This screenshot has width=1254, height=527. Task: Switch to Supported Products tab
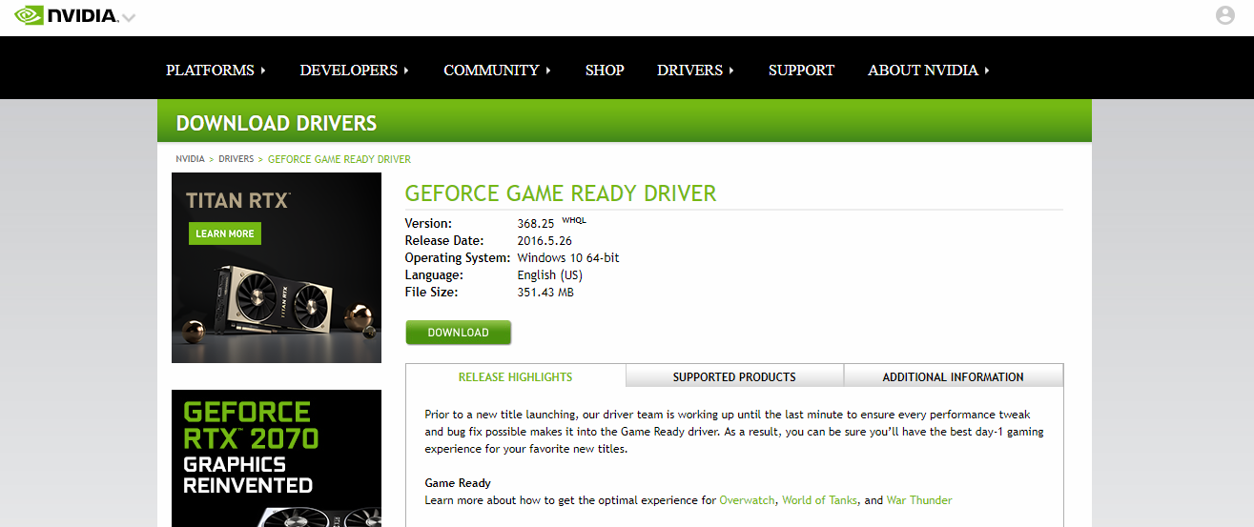pyautogui.click(x=734, y=376)
